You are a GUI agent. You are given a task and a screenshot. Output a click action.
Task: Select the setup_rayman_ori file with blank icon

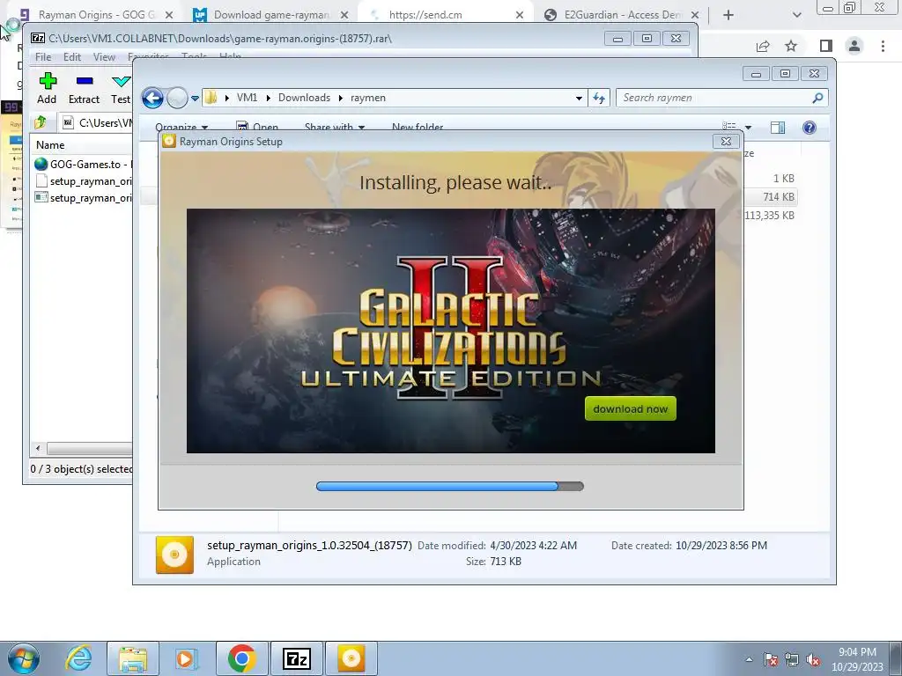tap(82, 181)
